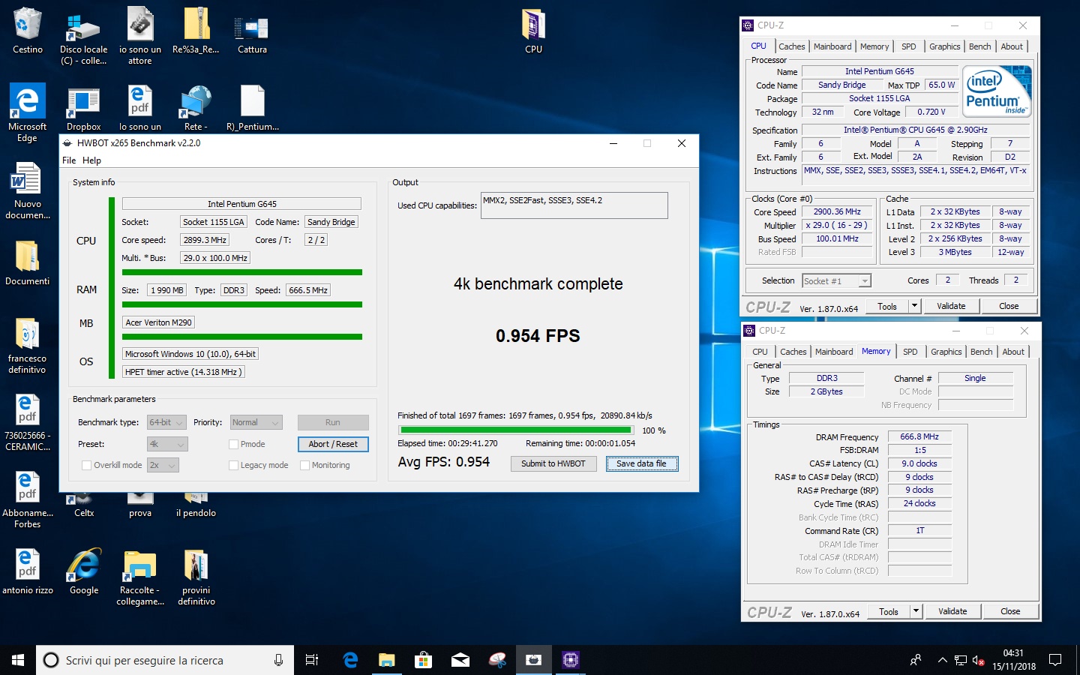This screenshot has width=1080, height=675.
Task: Open Graphics tab in lower CPU-Z window
Action: click(x=946, y=352)
